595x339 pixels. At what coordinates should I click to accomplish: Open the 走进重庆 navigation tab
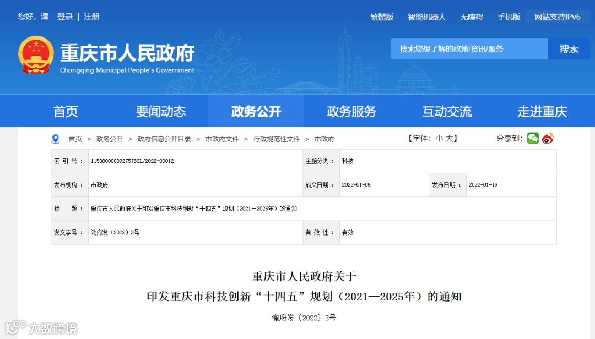(542, 112)
